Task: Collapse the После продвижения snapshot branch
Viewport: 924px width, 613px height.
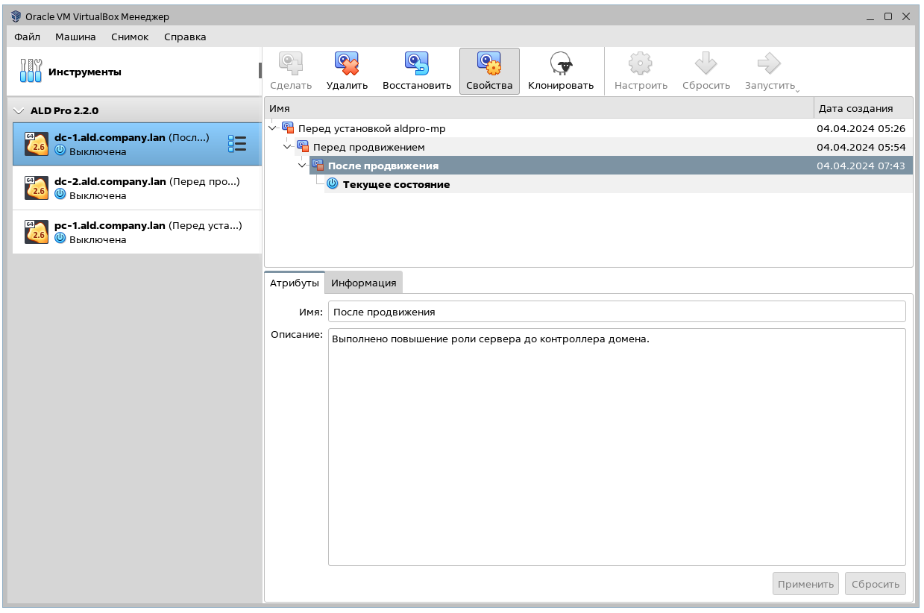Action: click(x=303, y=166)
